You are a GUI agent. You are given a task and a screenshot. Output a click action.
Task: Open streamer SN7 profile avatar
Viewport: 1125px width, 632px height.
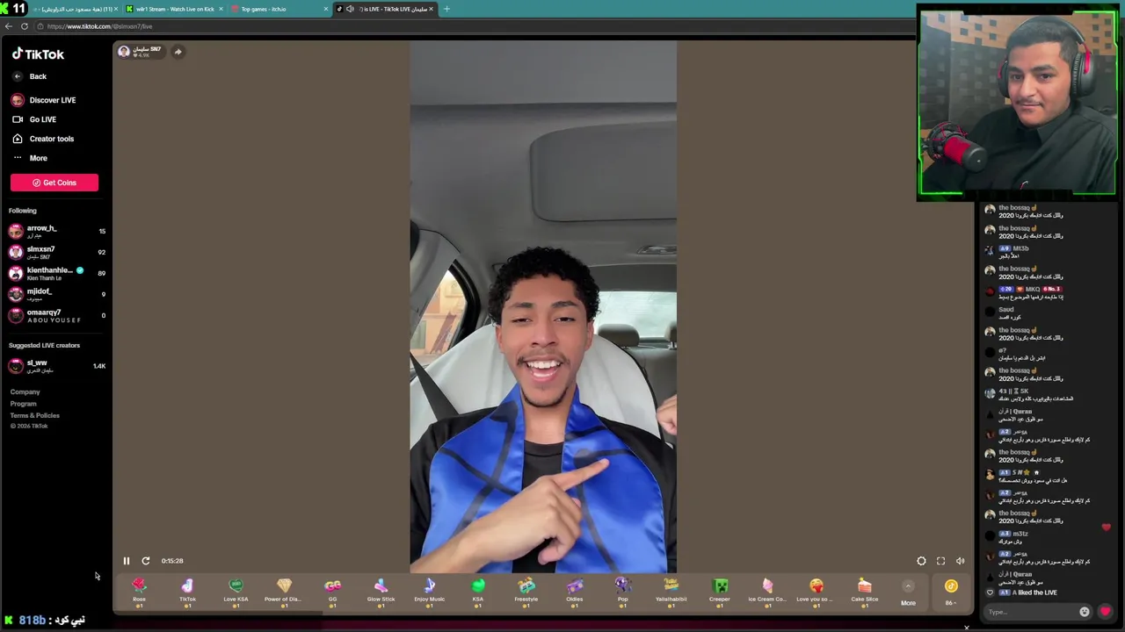124,52
